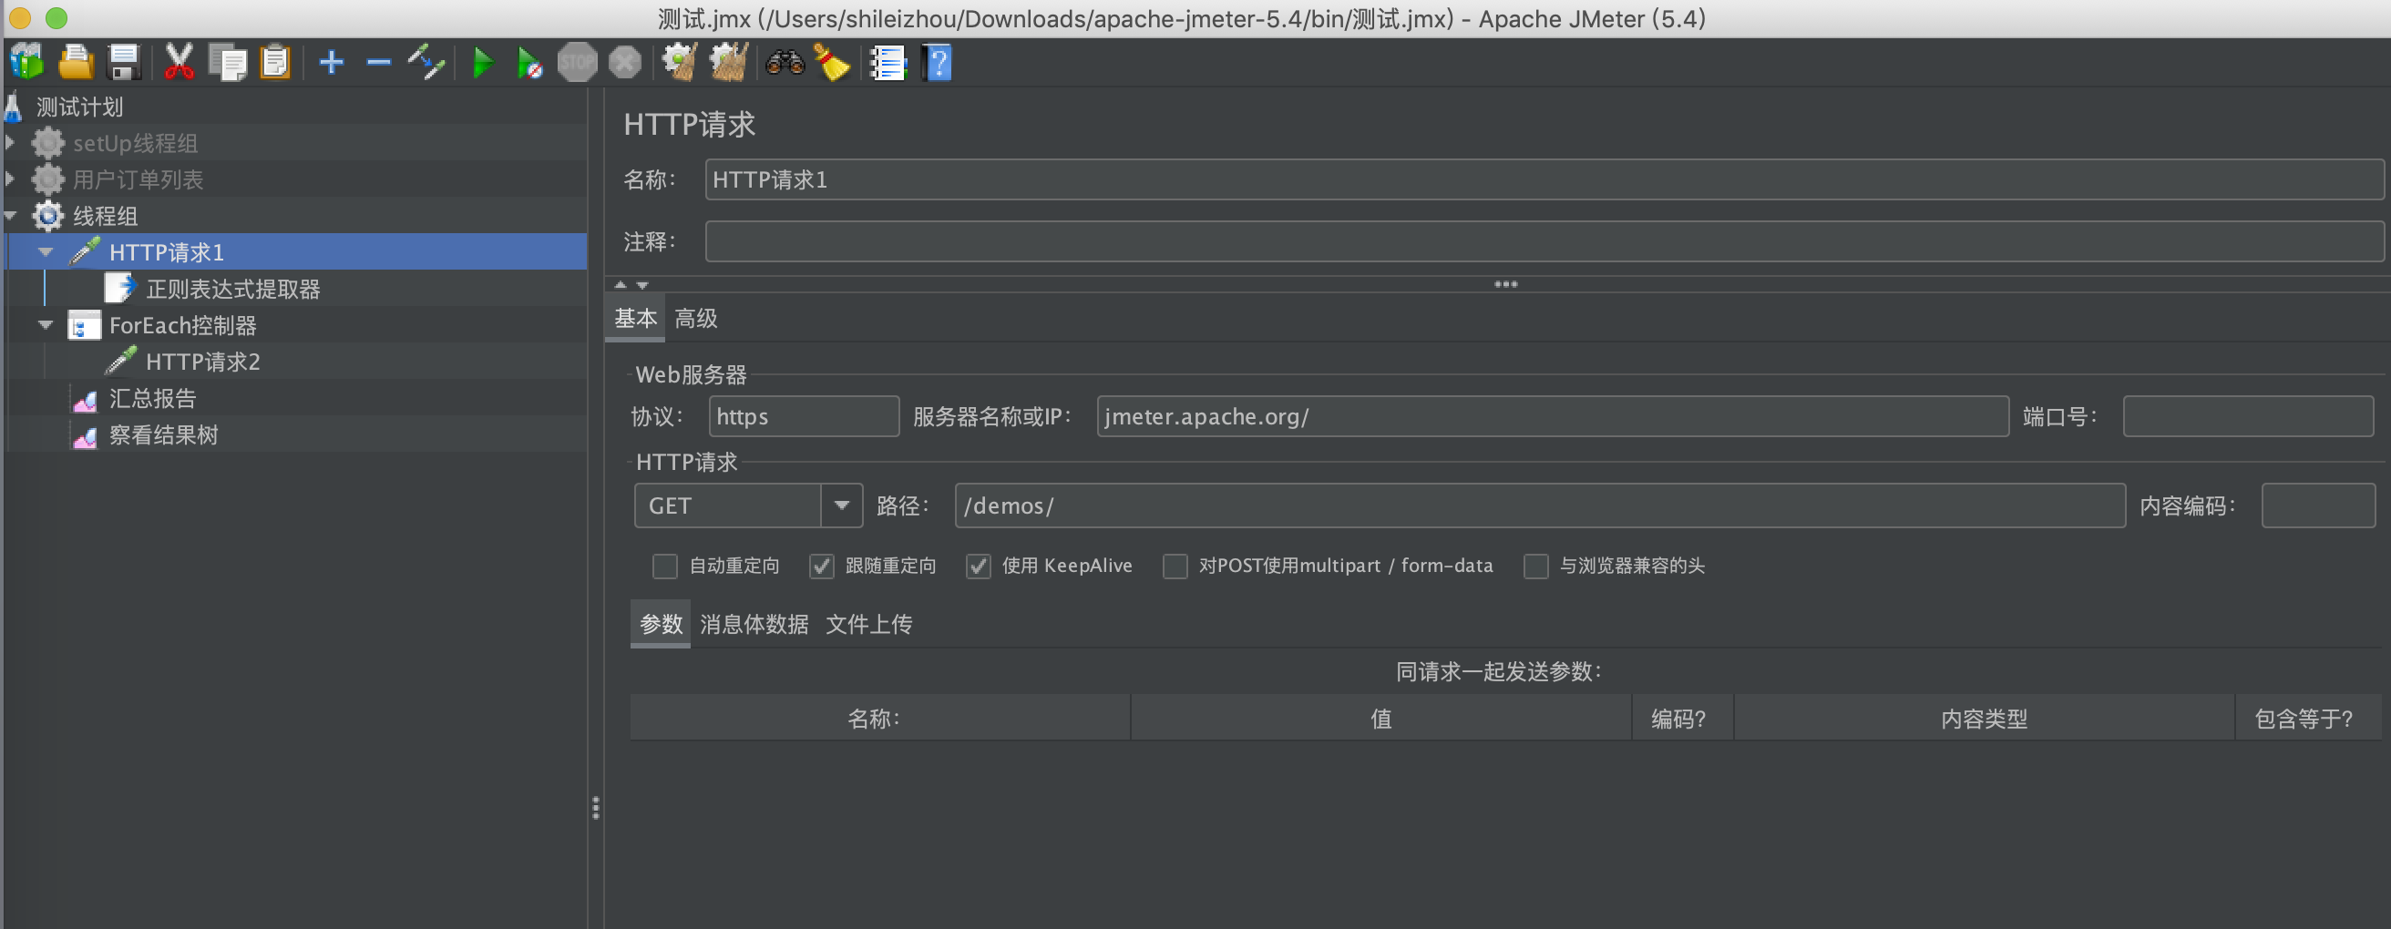Open function helper list icon
Viewport: 2391px width, 929px height.
(x=888, y=62)
